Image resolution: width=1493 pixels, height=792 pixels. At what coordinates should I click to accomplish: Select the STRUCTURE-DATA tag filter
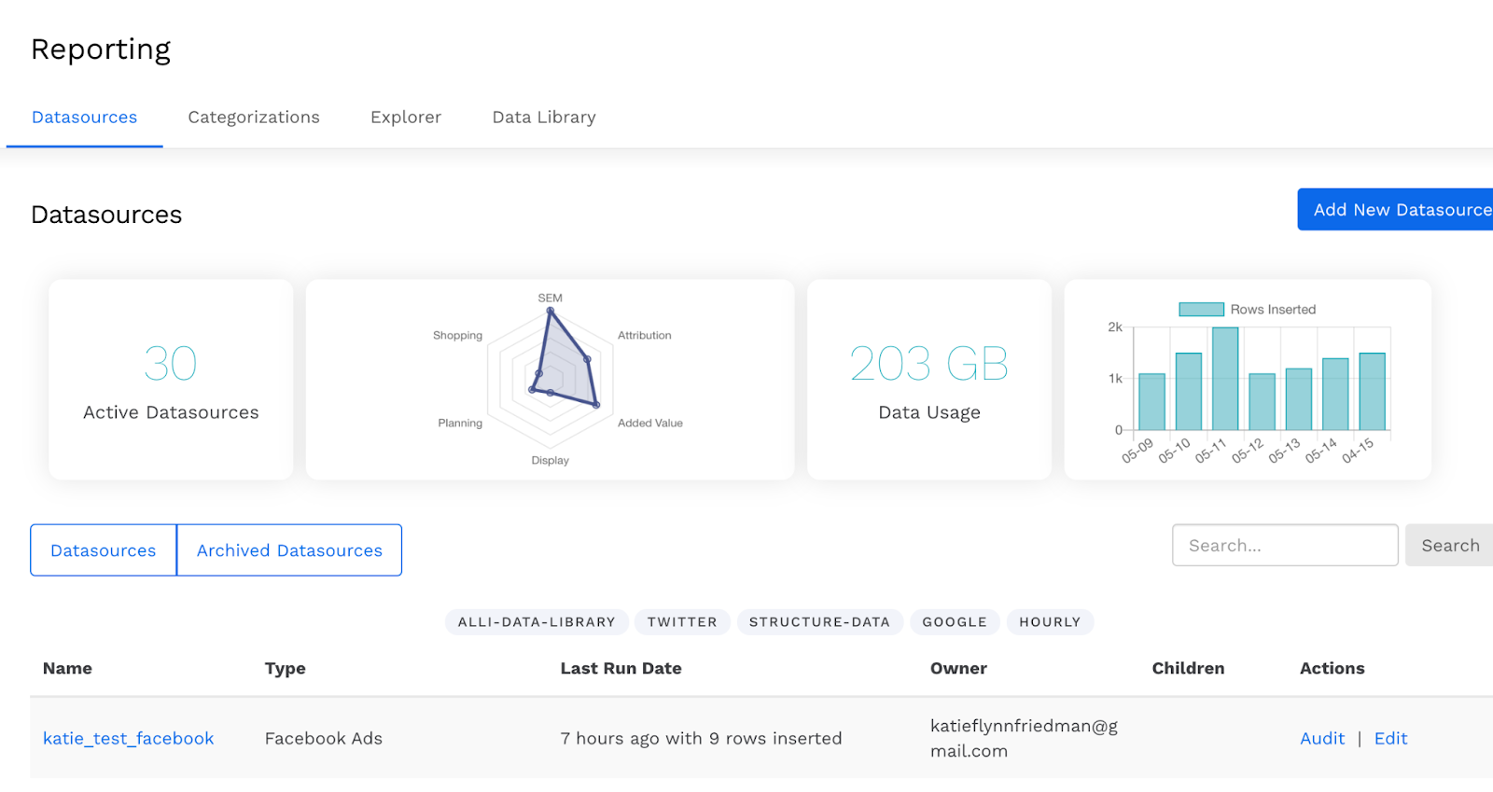pos(819,622)
